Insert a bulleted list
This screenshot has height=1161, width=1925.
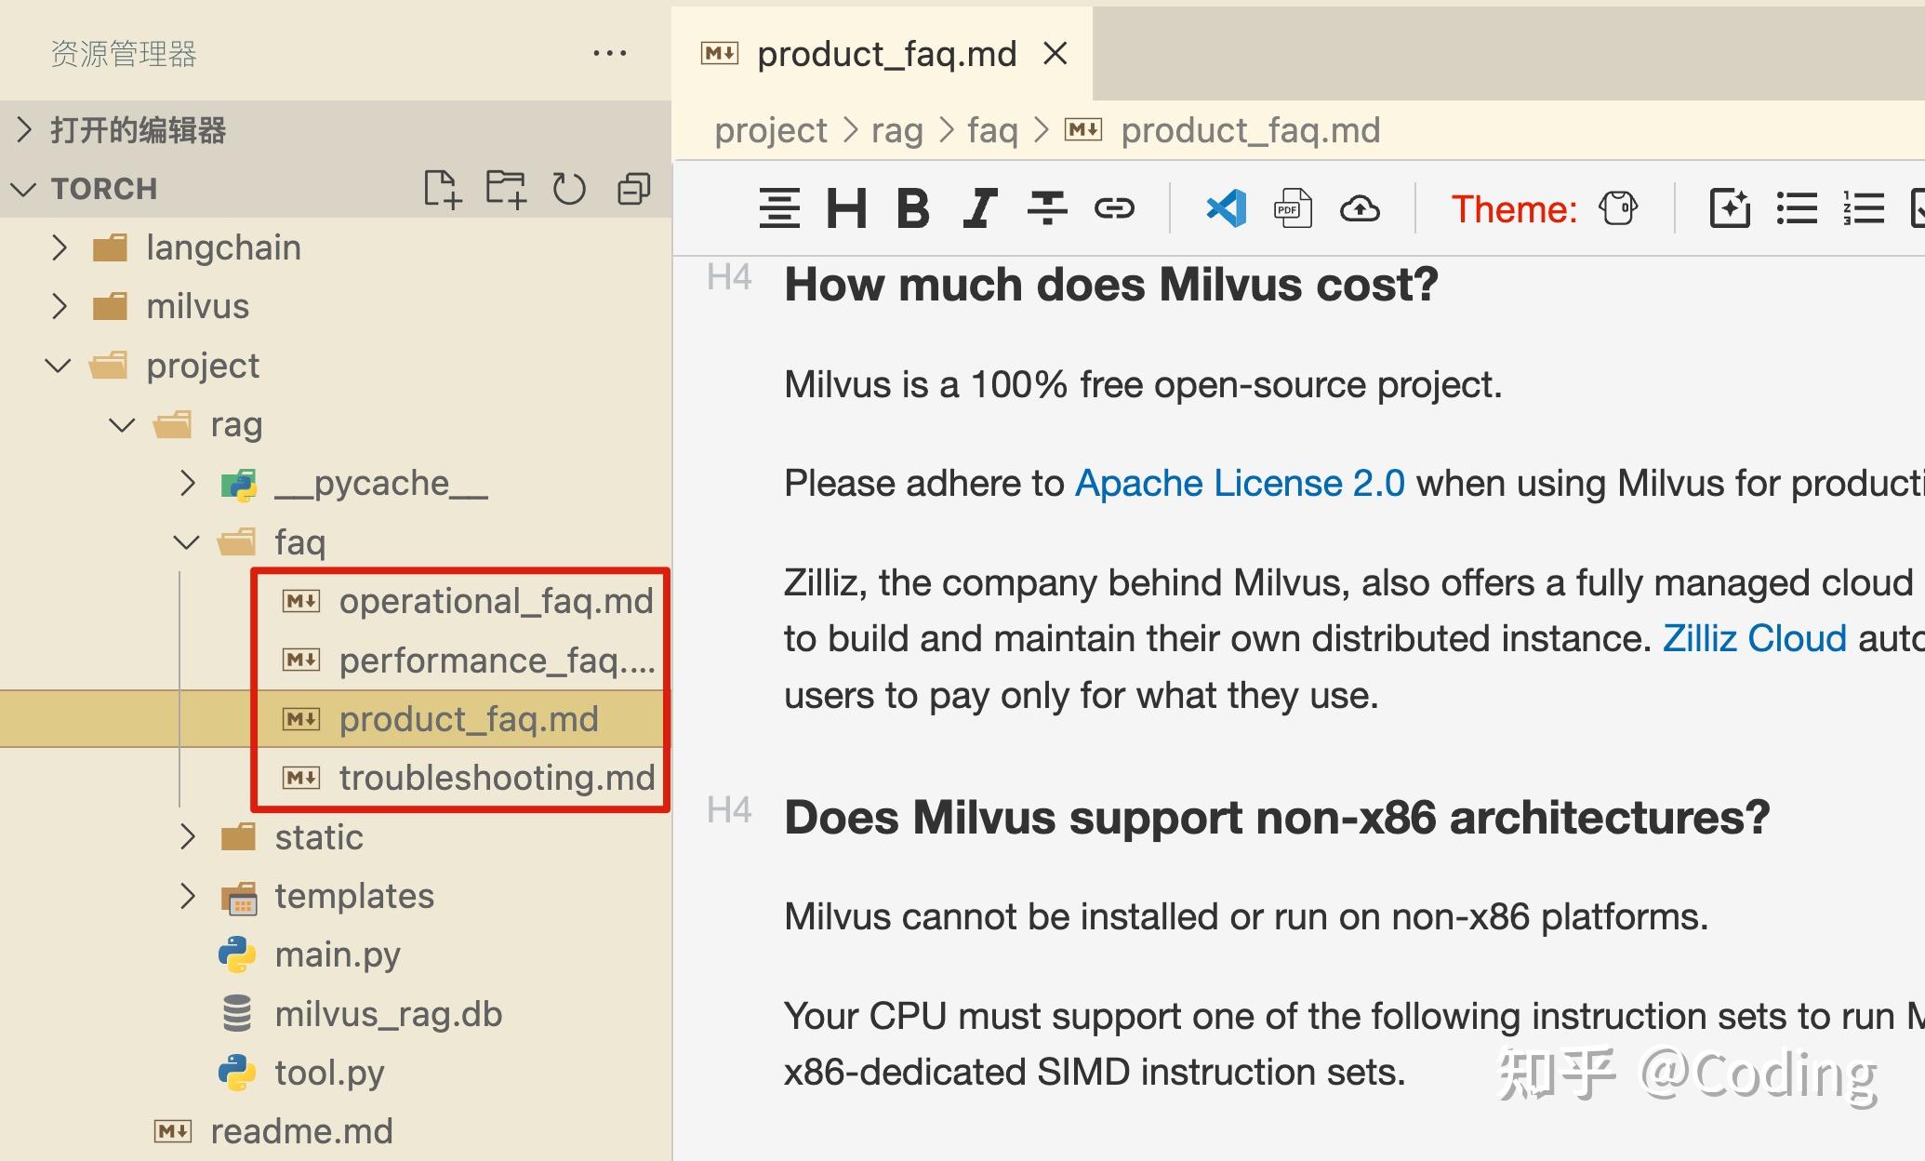point(1797,207)
